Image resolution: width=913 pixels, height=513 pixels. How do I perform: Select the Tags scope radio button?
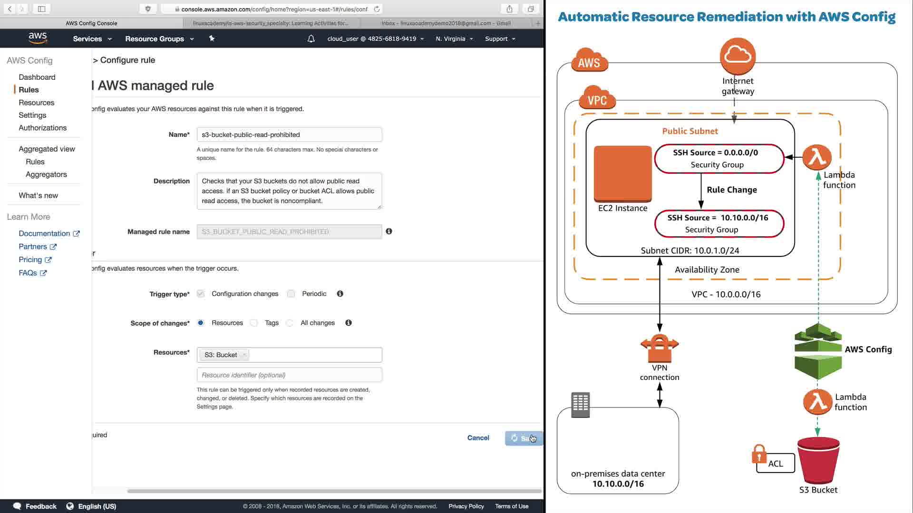pyautogui.click(x=254, y=323)
